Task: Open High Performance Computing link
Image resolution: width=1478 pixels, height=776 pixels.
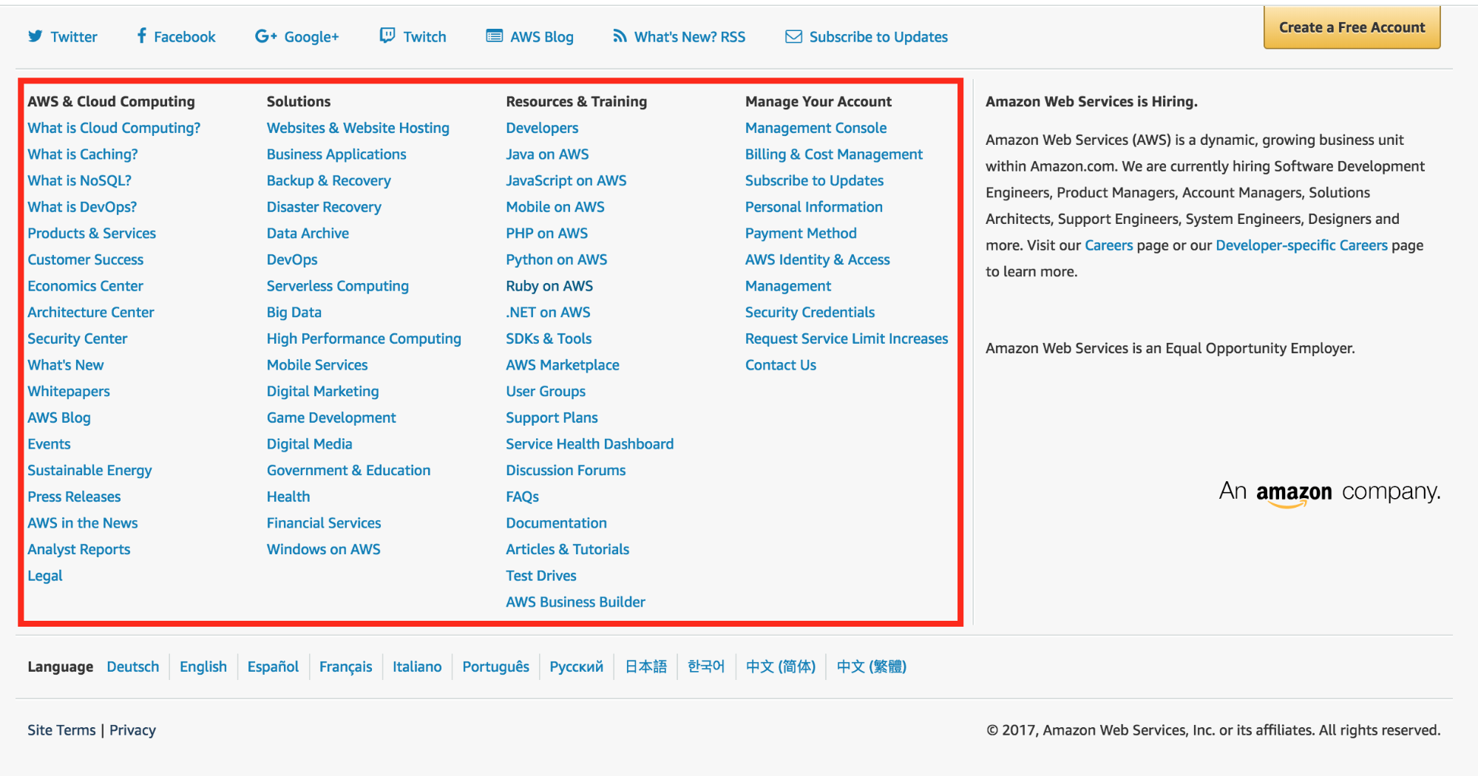Action: (364, 338)
